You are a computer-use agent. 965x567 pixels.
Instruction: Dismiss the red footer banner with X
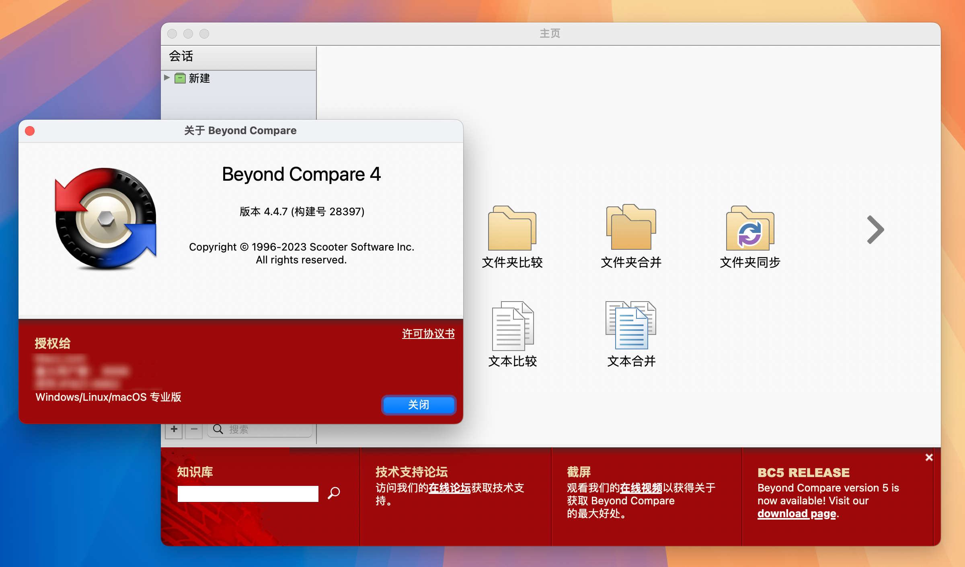929,457
